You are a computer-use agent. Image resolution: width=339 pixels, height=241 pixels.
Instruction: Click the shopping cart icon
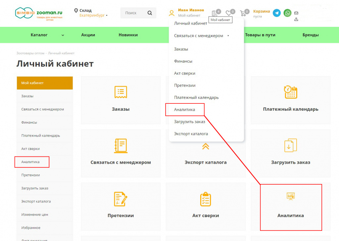pyautogui.click(x=243, y=13)
